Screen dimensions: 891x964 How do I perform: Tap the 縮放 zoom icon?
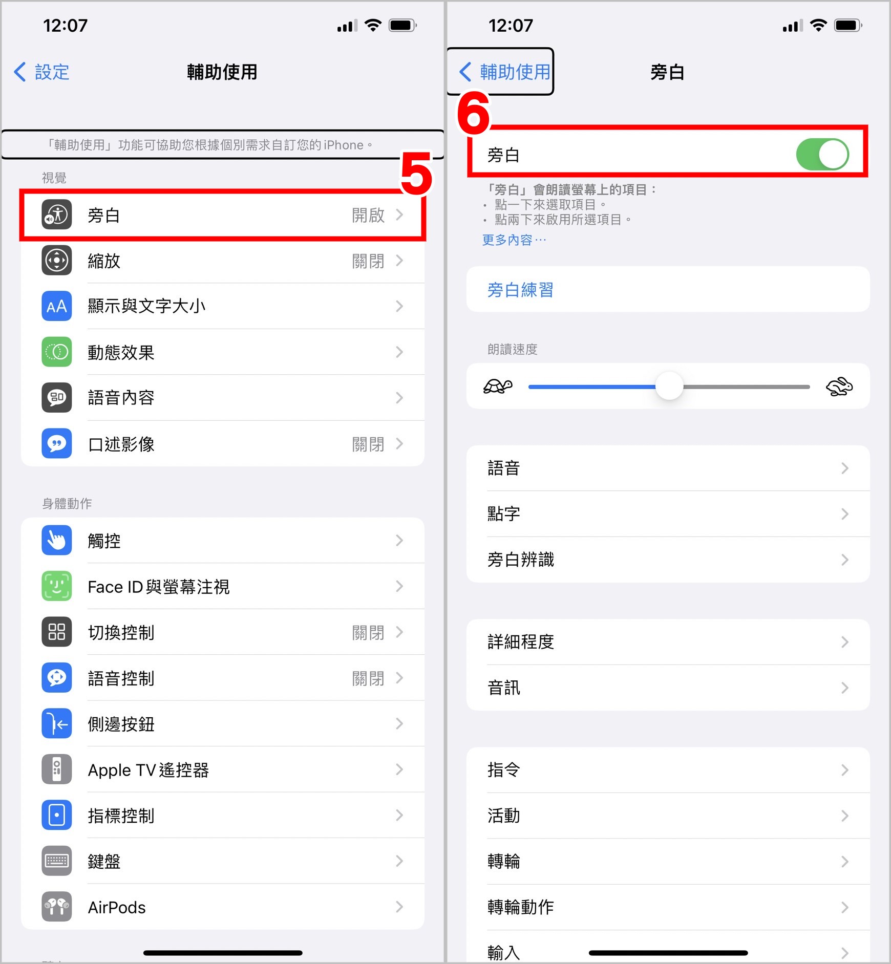[x=57, y=261]
